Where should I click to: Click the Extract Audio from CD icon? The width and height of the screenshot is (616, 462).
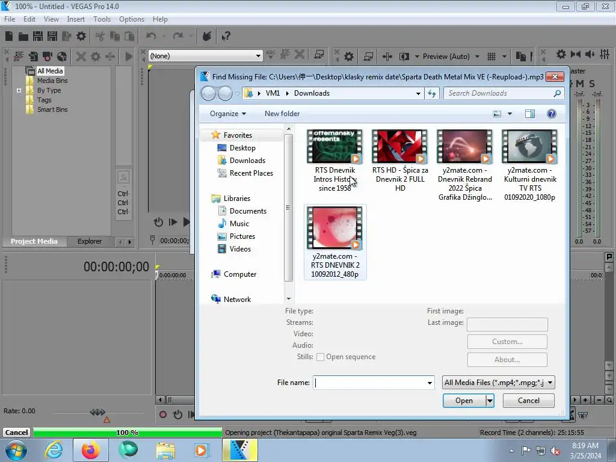62,57
